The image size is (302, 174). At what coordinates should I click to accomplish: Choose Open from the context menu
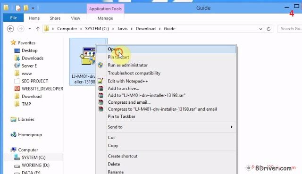166,49
